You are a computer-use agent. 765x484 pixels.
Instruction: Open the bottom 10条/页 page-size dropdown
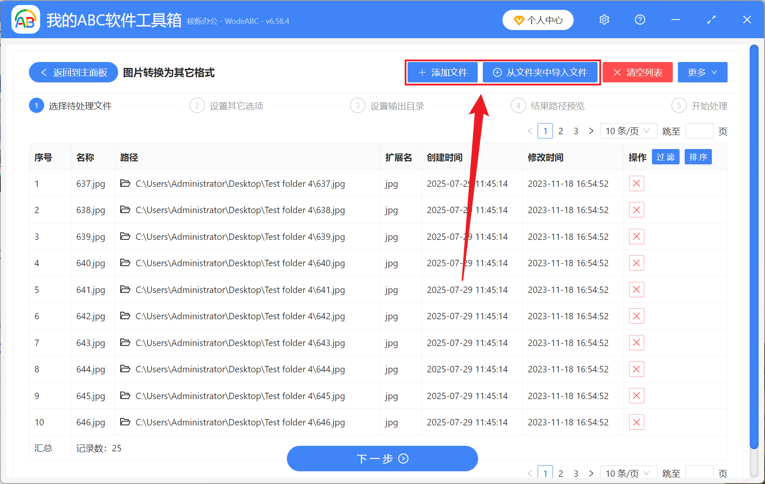pos(628,473)
